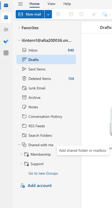The height and width of the screenshot is (208, 112).
Task: Switch to the View tab
Action: point(51,4)
